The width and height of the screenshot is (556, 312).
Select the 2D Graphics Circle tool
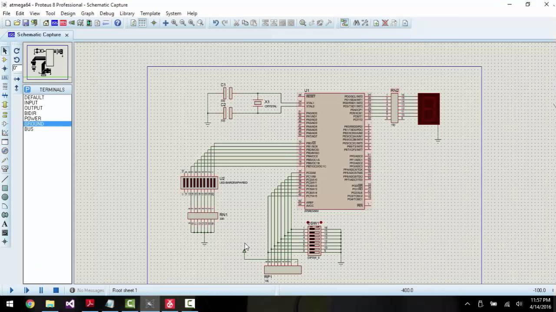click(5, 197)
